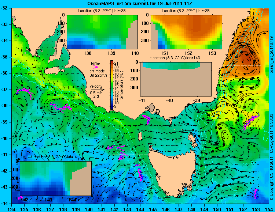Click King Island in Bass Strait

(x=140, y=136)
